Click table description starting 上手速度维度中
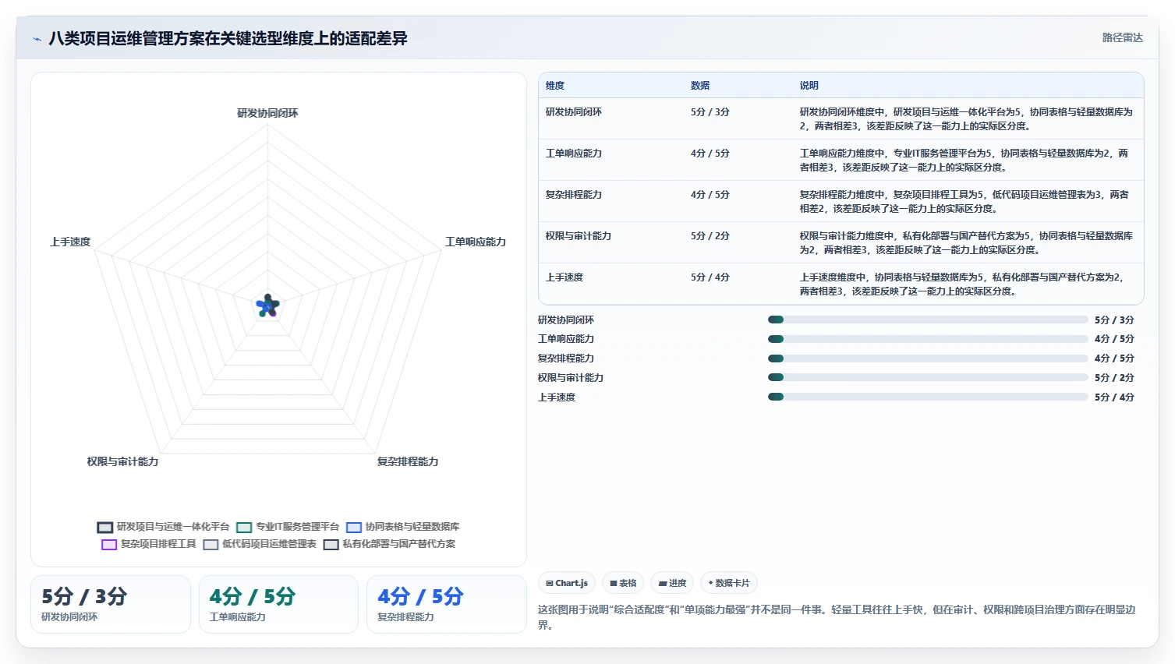Image resolution: width=1175 pixels, height=664 pixels. pyautogui.click(x=962, y=284)
